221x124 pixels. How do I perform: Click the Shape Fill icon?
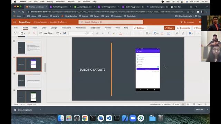(x=162, y=33)
